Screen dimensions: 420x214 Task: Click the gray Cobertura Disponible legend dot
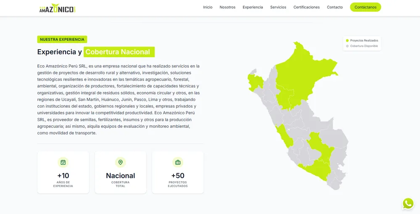click(347, 46)
